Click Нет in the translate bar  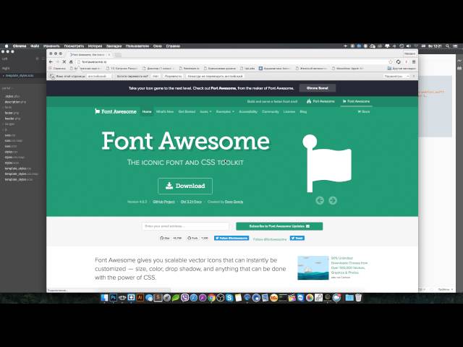coord(156,77)
